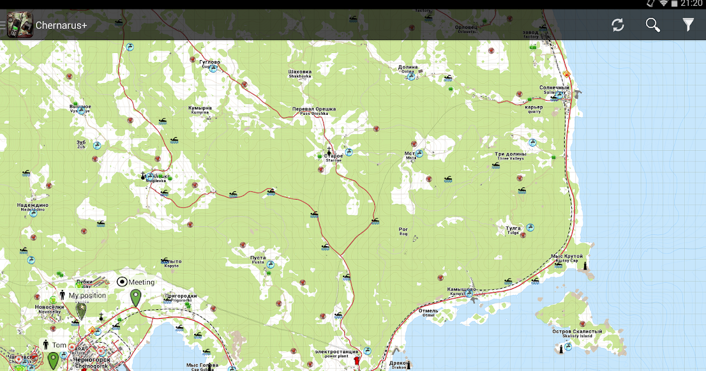Click the Chernarus+ title text

pos(62,25)
